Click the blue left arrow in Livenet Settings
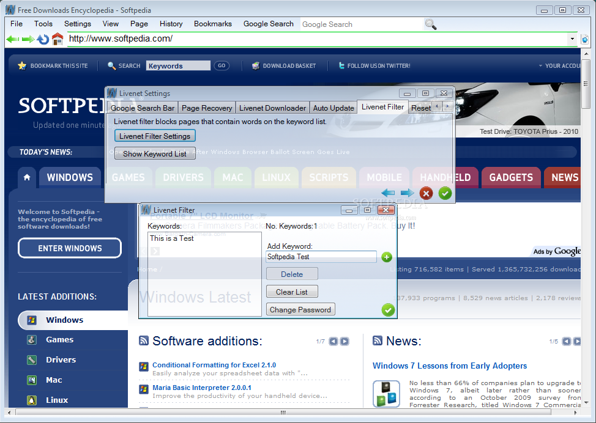 pos(388,193)
